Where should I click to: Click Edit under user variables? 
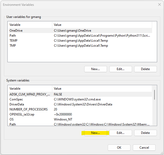121,69
